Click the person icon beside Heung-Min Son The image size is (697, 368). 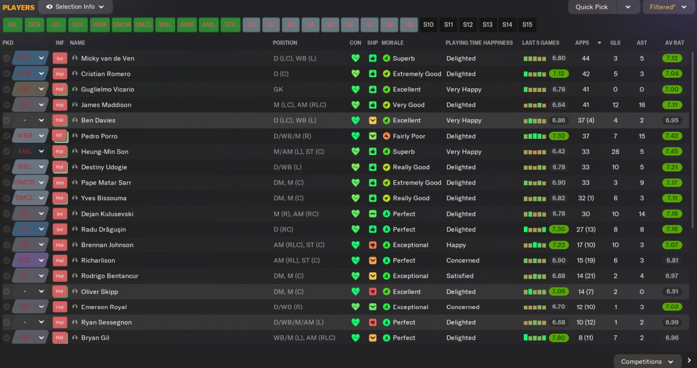[x=75, y=151]
